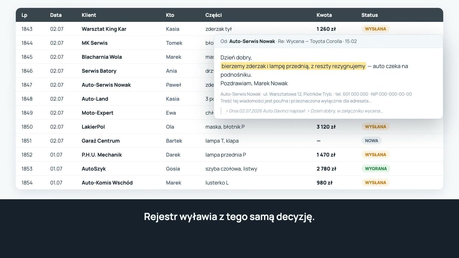Select client AutoSzyk
Image resolution: width=459 pixels, height=258 pixels.
(x=94, y=169)
